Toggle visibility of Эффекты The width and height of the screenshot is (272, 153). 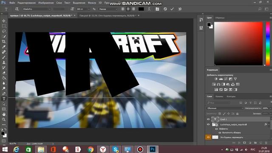pyautogui.click(x=216, y=129)
